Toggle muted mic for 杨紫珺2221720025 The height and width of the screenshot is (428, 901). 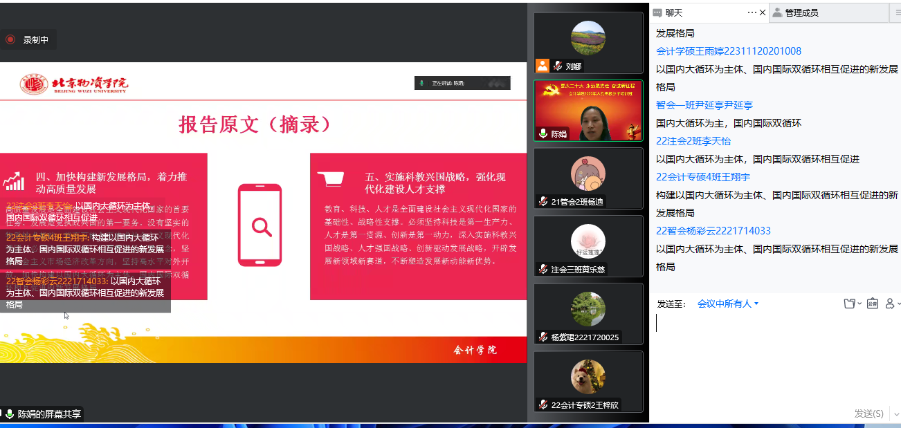point(543,337)
